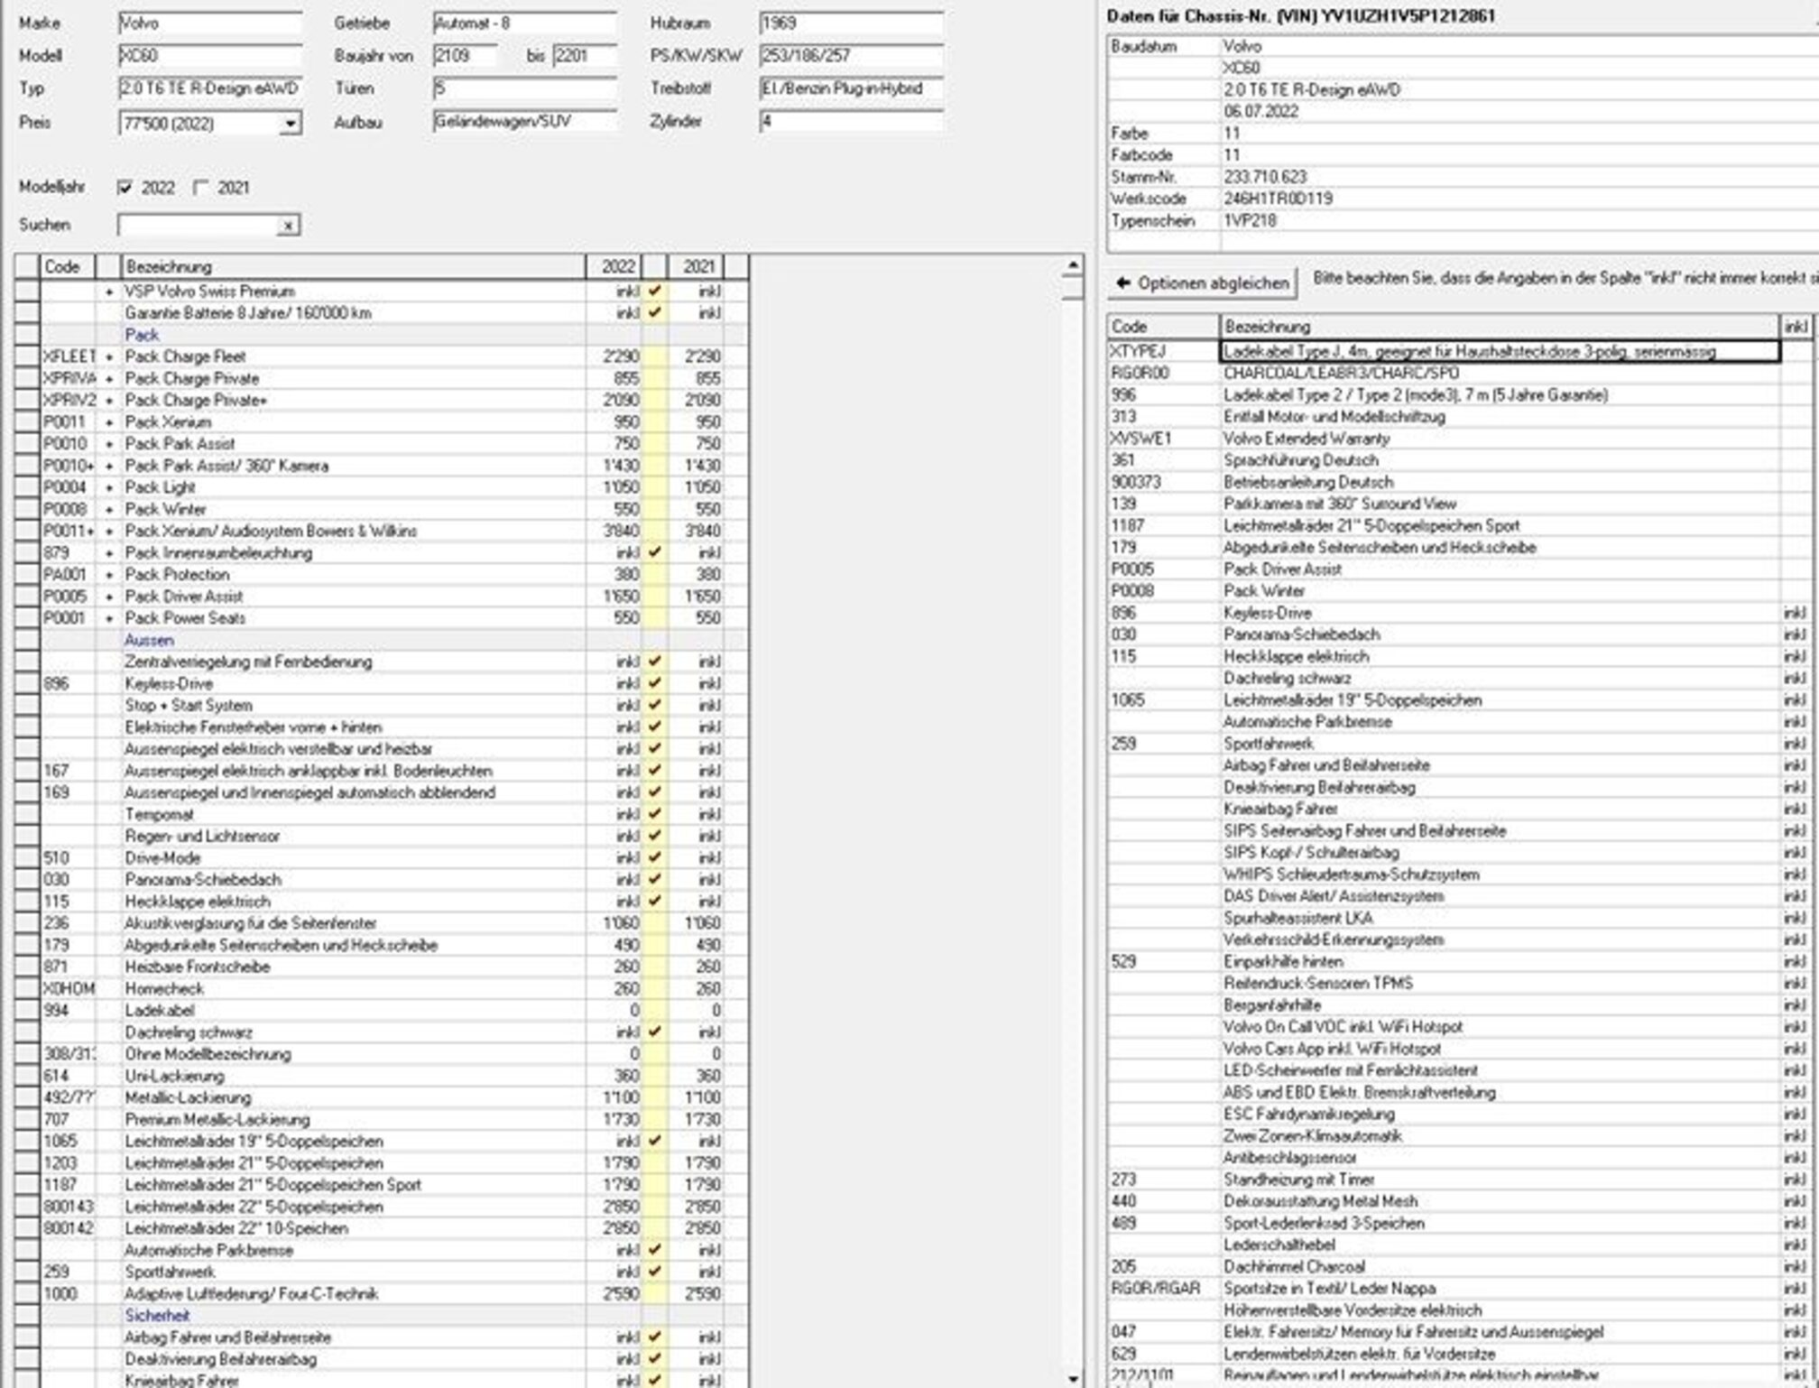Image resolution: width=1819 pixels, height=1388 pixels.
Task: Click the checkmark for Keyless-Drive in 2022 column
Action: (x=655, y=683)
